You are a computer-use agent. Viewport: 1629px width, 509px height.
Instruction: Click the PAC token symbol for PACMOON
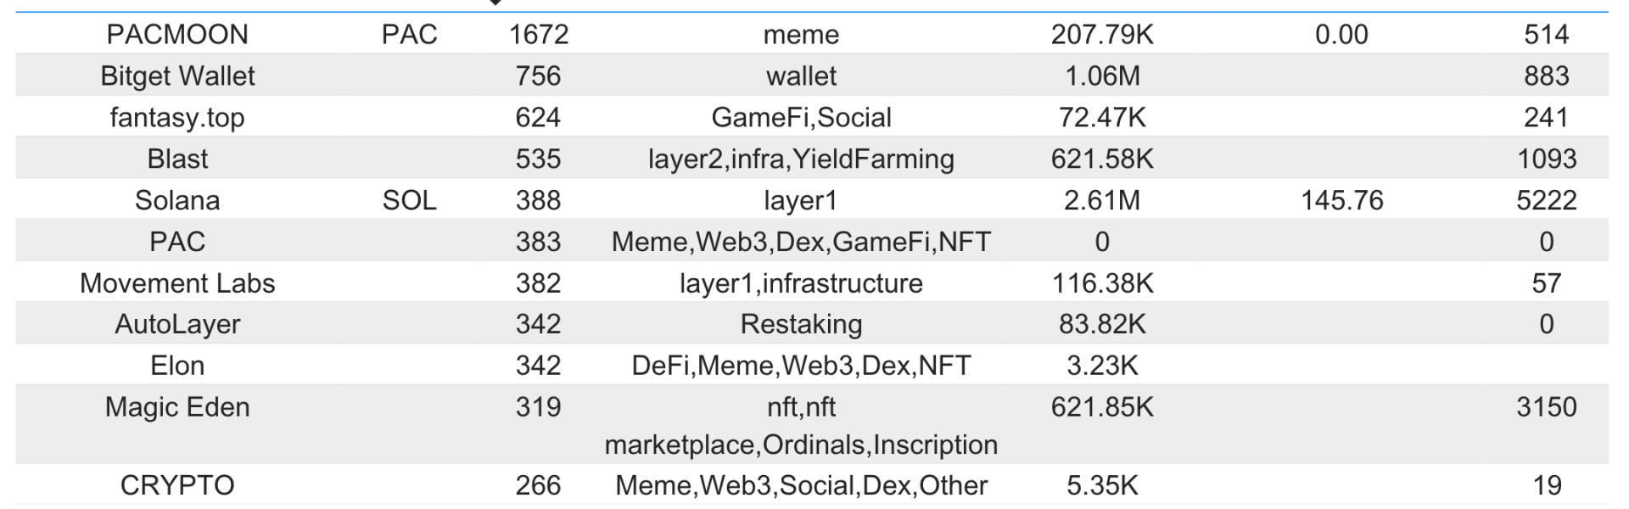[410, 35]
